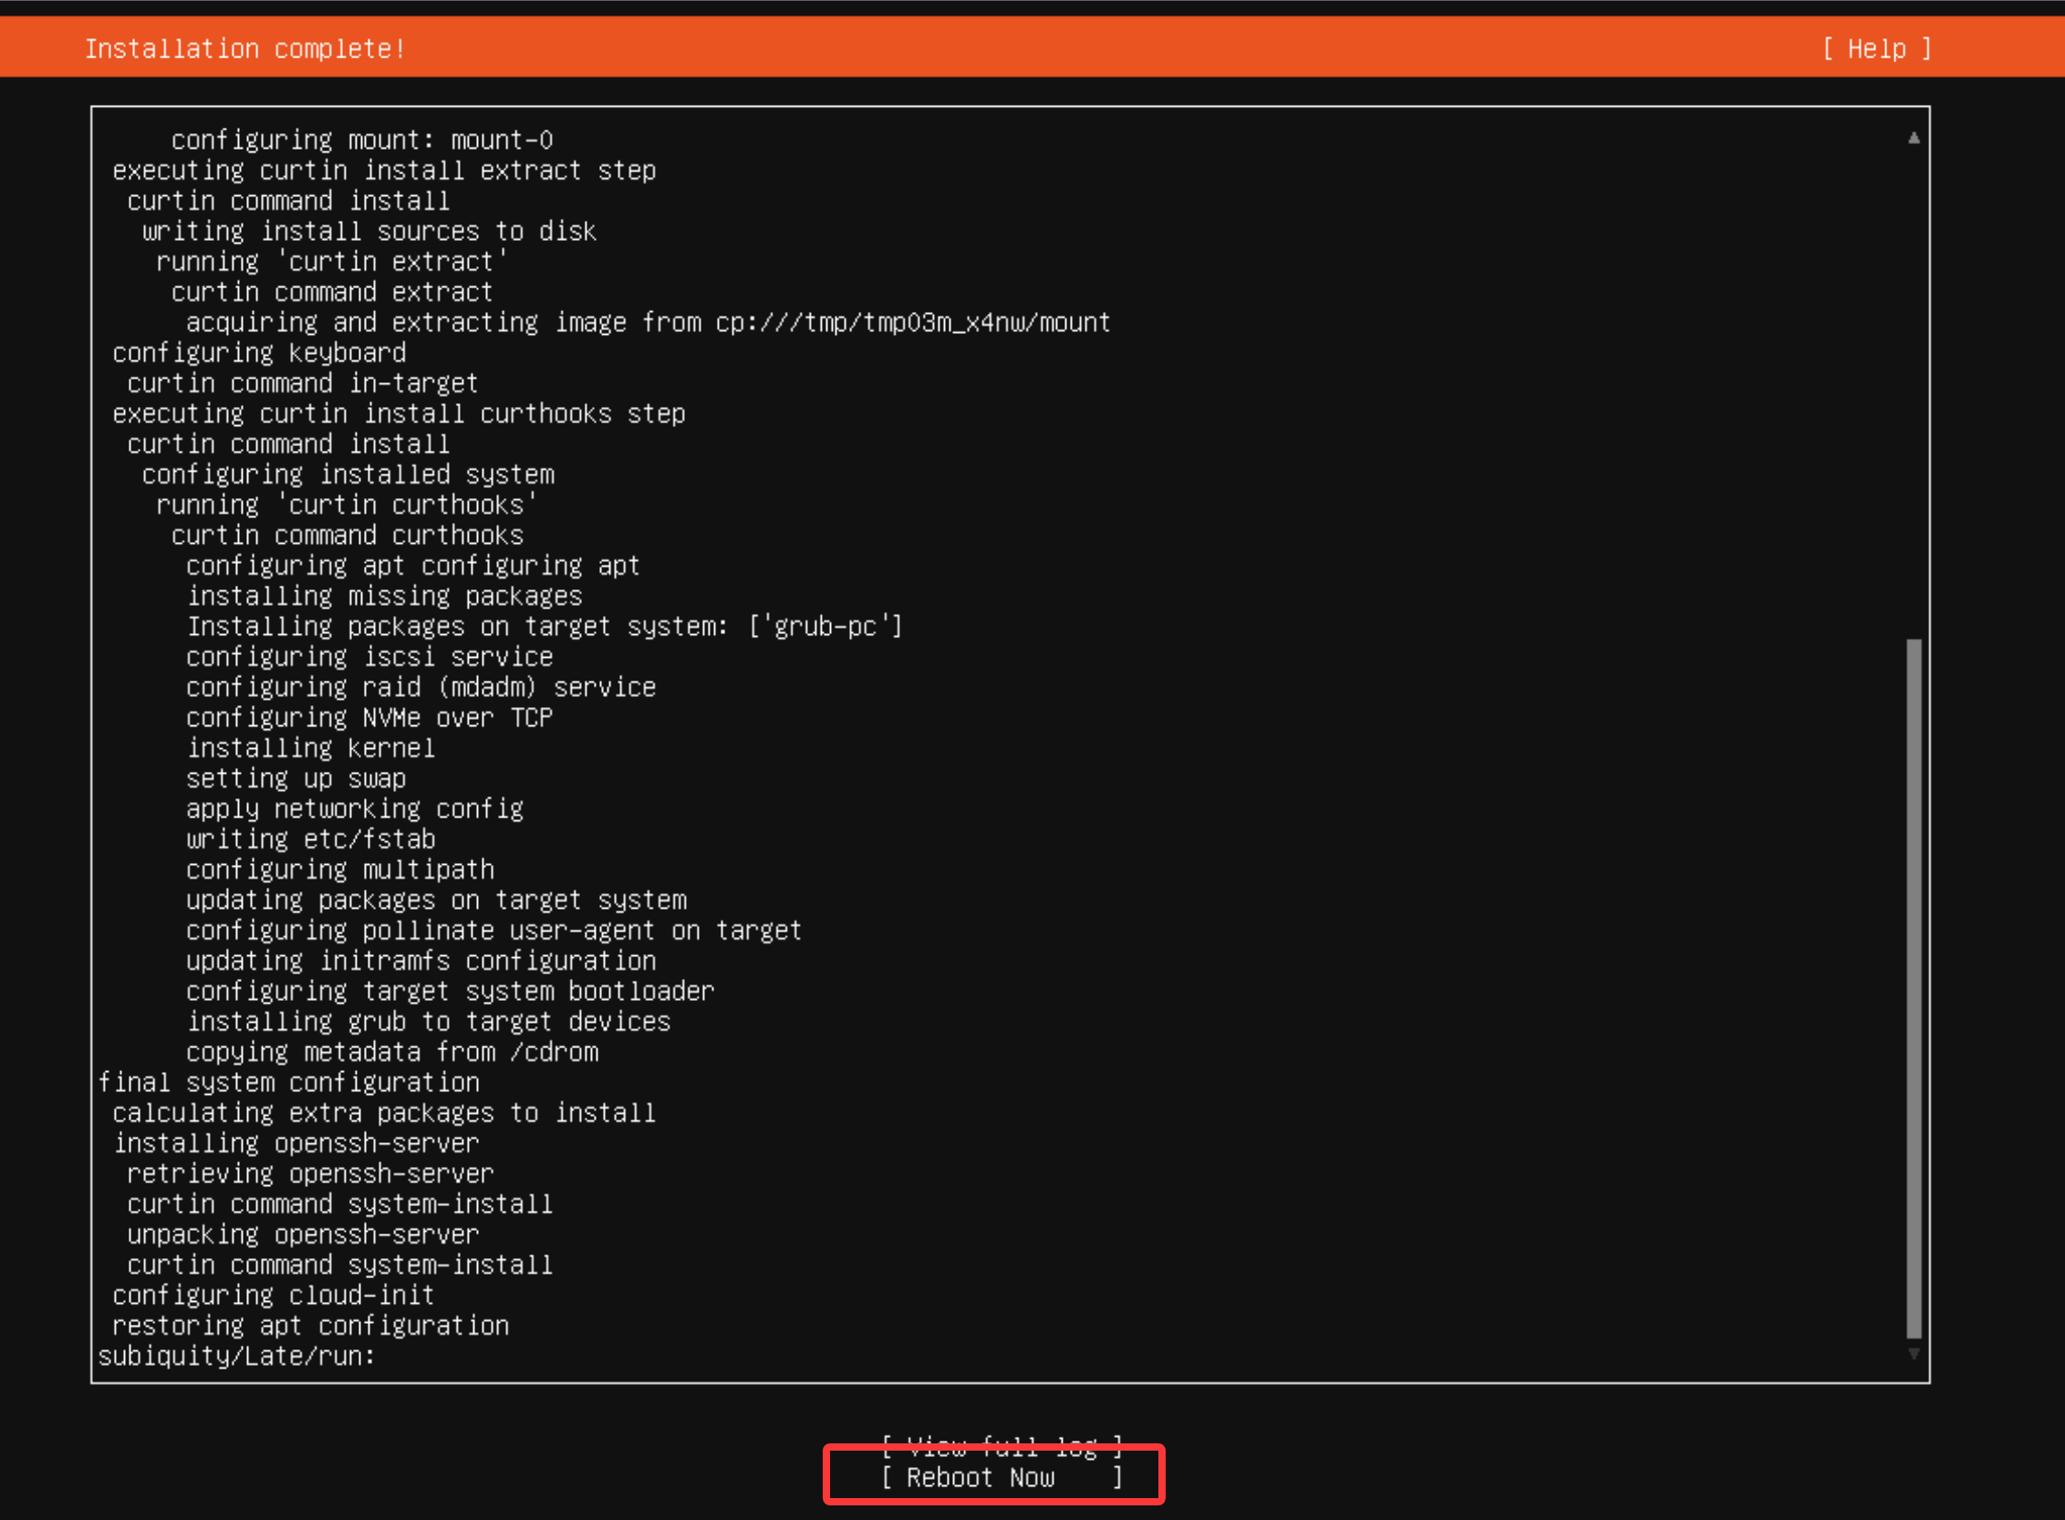The height and width of the screenshot is (1520, 2065).
Task: Click the 'configuring keyboard' log entry
Action: pos(258,353)
